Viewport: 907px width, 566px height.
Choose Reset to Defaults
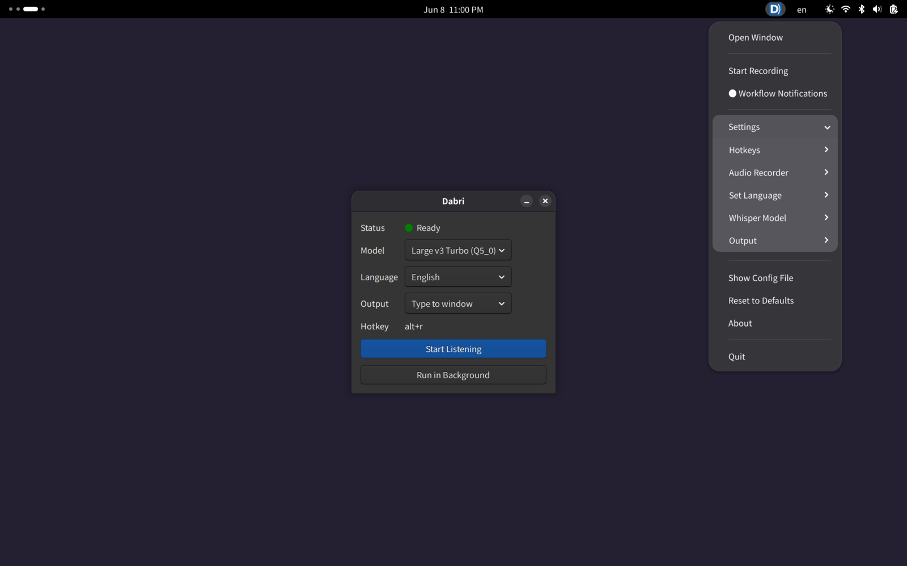click(x=775, y=301)
